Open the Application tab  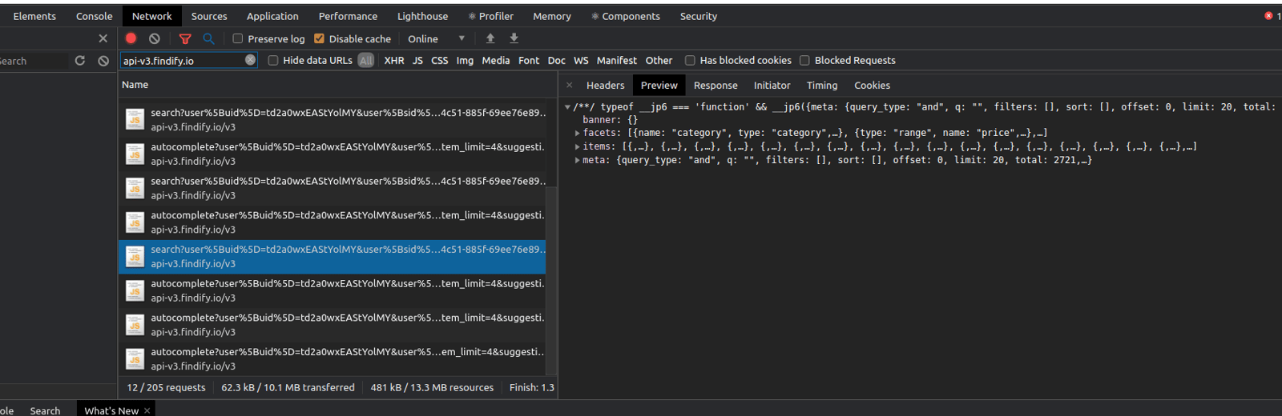tap(272, 16)
